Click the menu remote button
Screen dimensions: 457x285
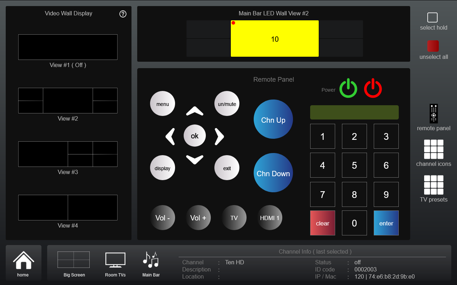pyautogui.click(x=163, y=103)
